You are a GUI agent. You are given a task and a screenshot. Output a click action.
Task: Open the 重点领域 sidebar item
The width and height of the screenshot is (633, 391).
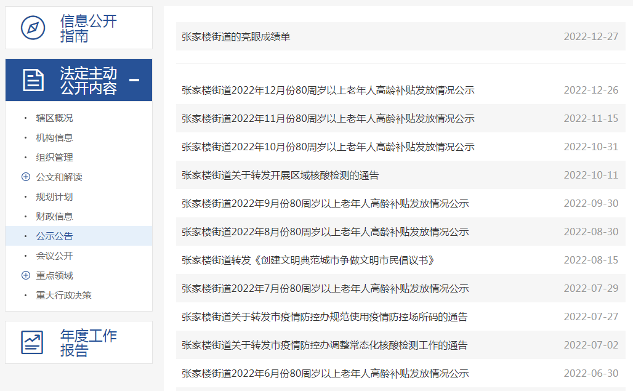(55, 276)
